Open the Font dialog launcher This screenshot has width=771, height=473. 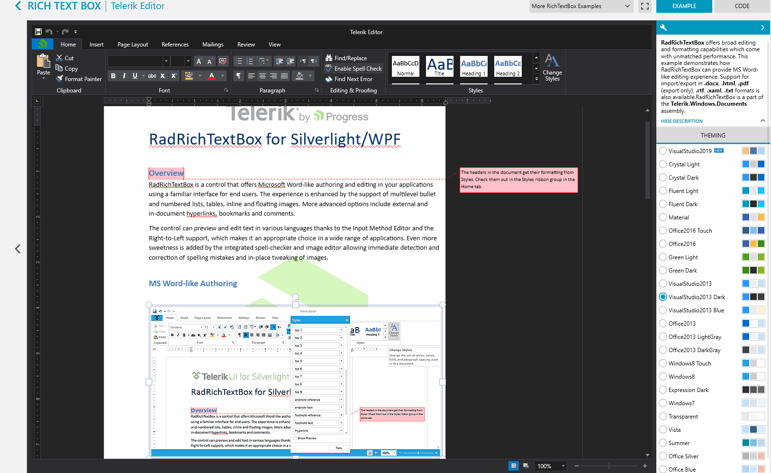[x=226, y=90]
